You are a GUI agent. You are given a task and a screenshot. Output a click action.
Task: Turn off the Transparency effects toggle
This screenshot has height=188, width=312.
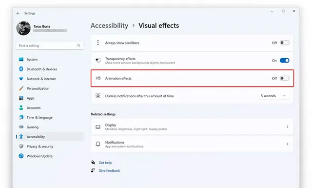click(x=285, y=61)
